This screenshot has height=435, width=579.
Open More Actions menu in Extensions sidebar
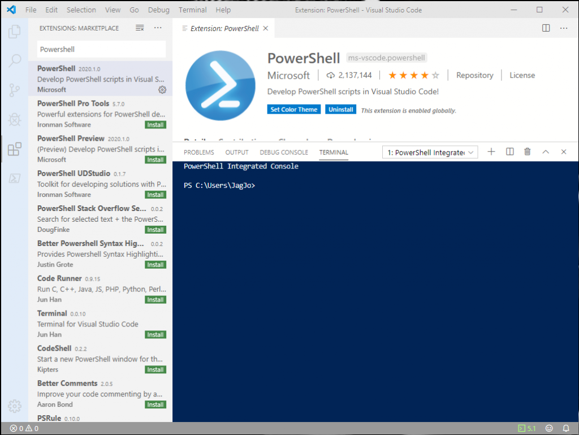(158, 28)
